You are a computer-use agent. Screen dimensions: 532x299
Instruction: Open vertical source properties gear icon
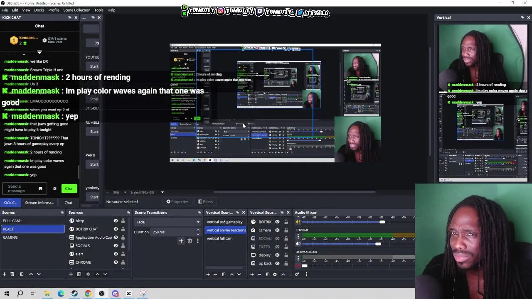tap(275, 274)
